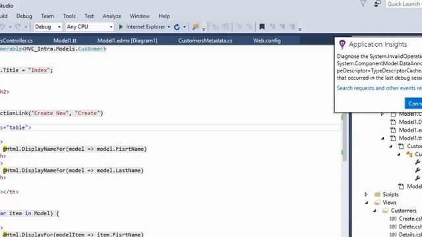Switch to the Web.config tab
422x237 pixels.
(266, 41)
